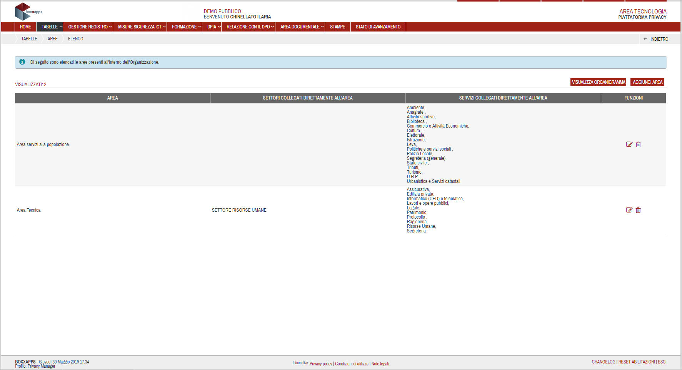This screenshot has width=682, height=370.
Task: Click the ELENCO breadcrumb
Action: click(76, 39)
